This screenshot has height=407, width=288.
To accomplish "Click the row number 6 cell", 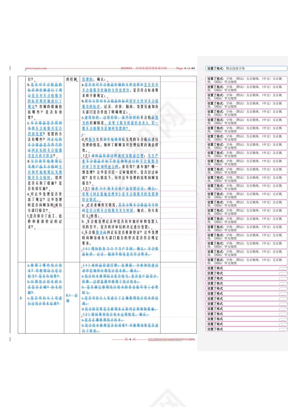I will point(21,298).
